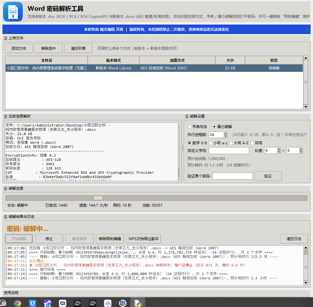The width and height of the screenshot is (313, 307).
Task: Decrease minimum 长度 with down arrow
Action: point(279,152)
